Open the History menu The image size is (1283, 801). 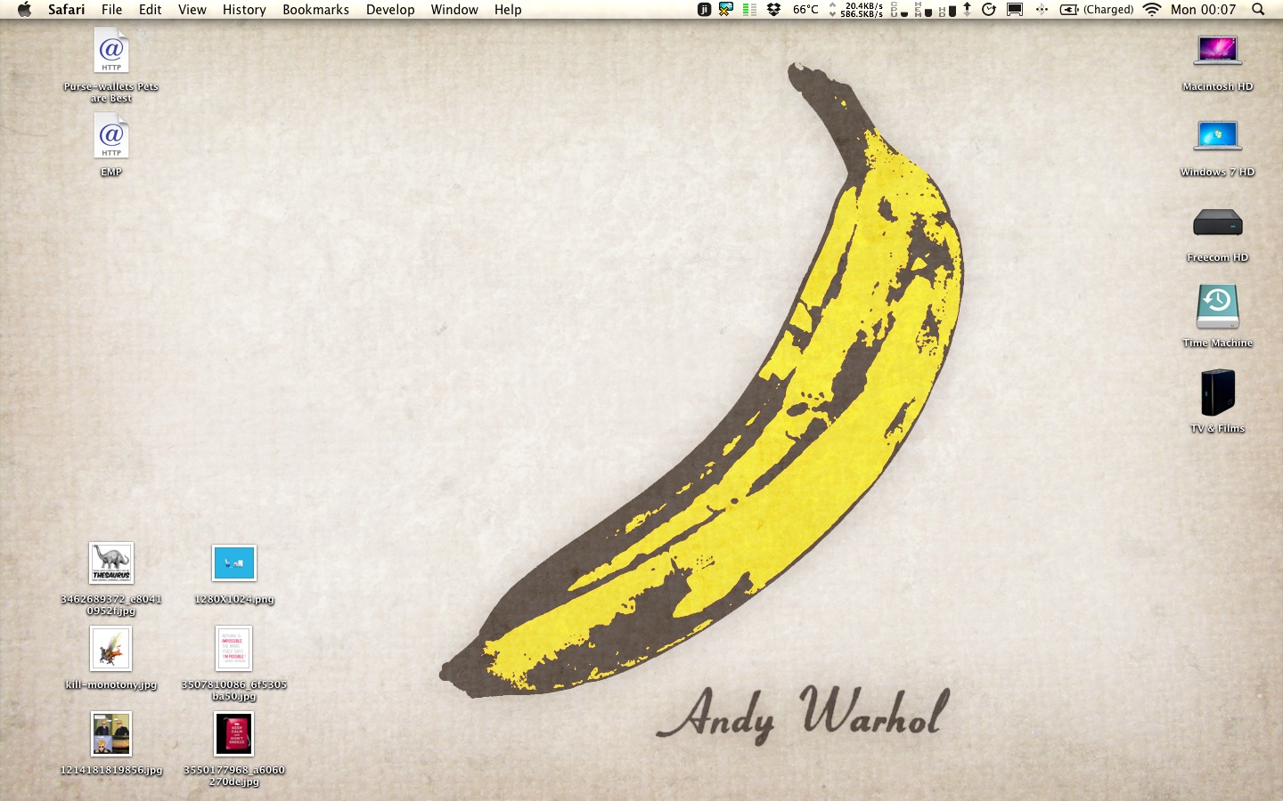(x=244, y=10)
